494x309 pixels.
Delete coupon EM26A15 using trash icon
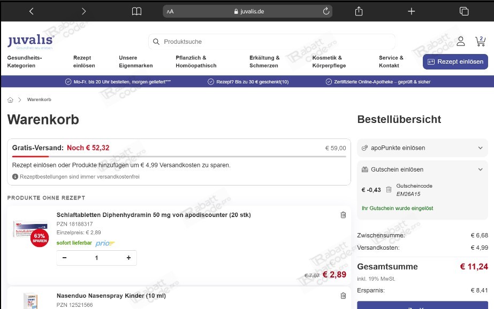point(389,189)
